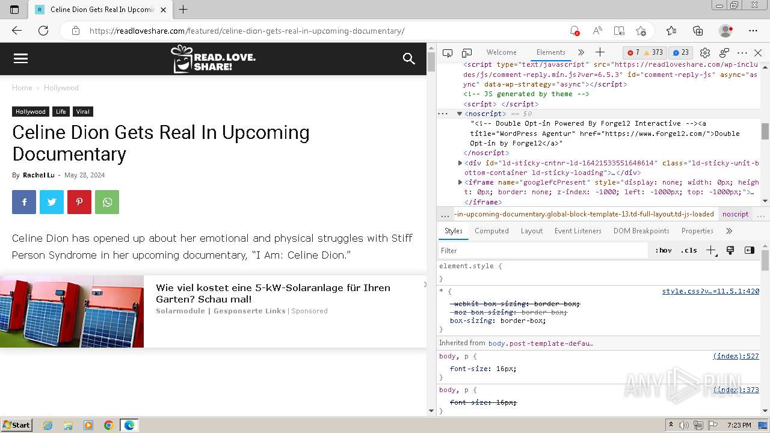Open the 5-kW-Solaranlage ad headline
770x433 pixels.
pyautogui.click(x=273, y=293)
